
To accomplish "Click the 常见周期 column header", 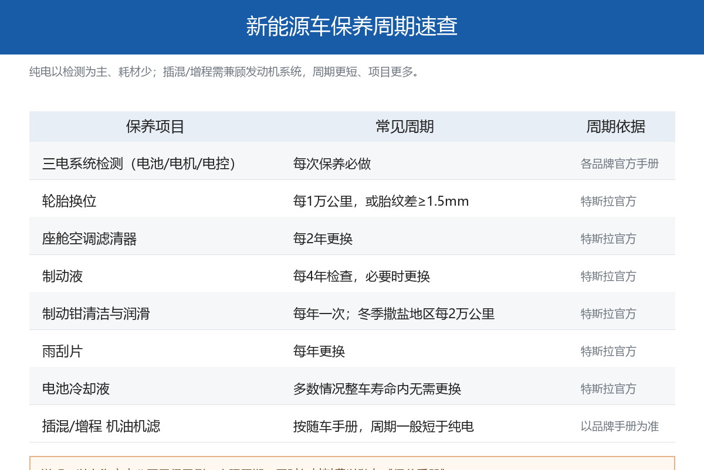I will pyautogui.click(x=405, y=127).
